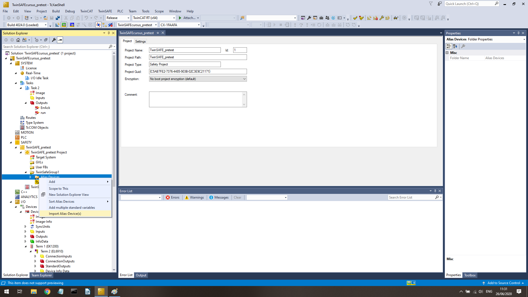The height and width of the screenshot is (297, 528).
Task: Click the Restart TwinCAT Run Mode icon
Action: click(x=64, y=25)
